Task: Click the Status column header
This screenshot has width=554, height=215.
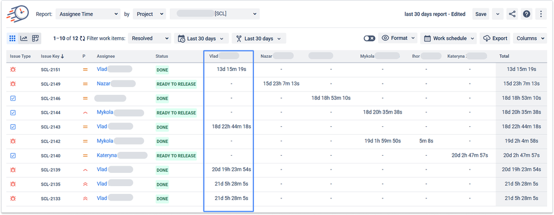Action: [x=162, y=56]
